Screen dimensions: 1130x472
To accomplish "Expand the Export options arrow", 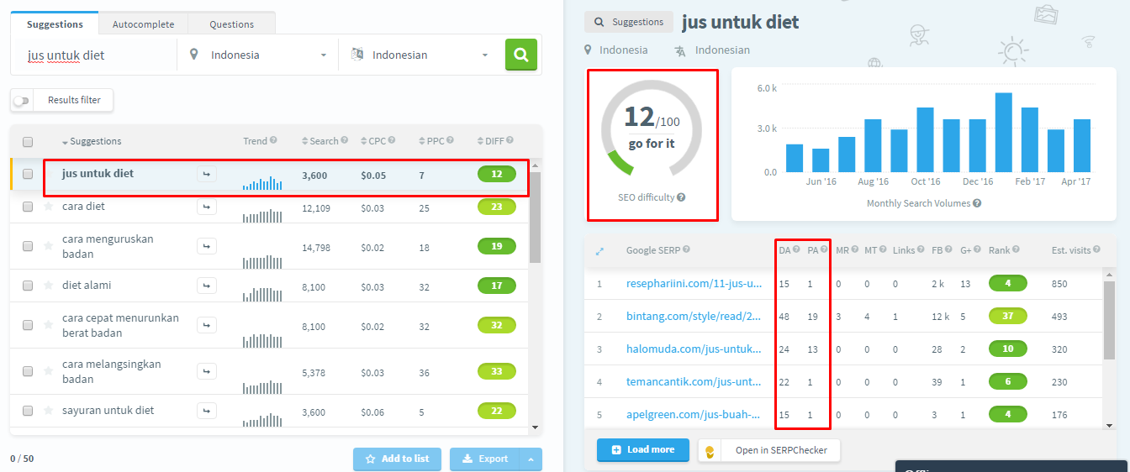I will pos(531,459).
